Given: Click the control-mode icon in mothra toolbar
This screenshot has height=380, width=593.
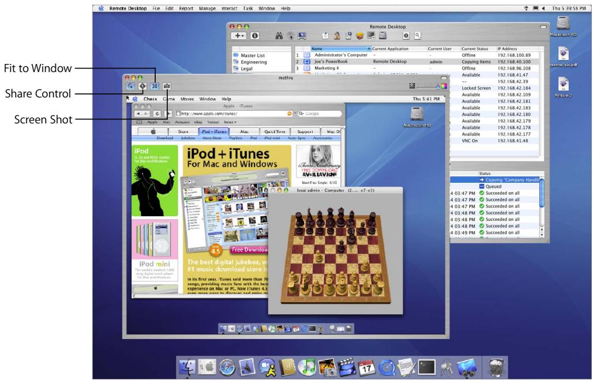Looking at the screenshot, I should [x=130, y=86].
